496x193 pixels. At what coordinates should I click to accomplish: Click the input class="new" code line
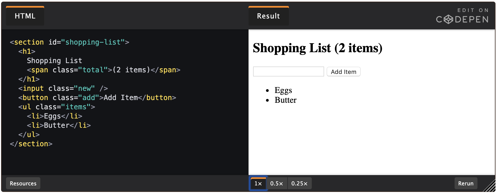(63, 89)
